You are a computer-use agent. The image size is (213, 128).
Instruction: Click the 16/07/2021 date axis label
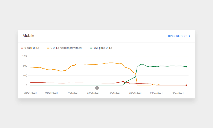coord(177,93)
